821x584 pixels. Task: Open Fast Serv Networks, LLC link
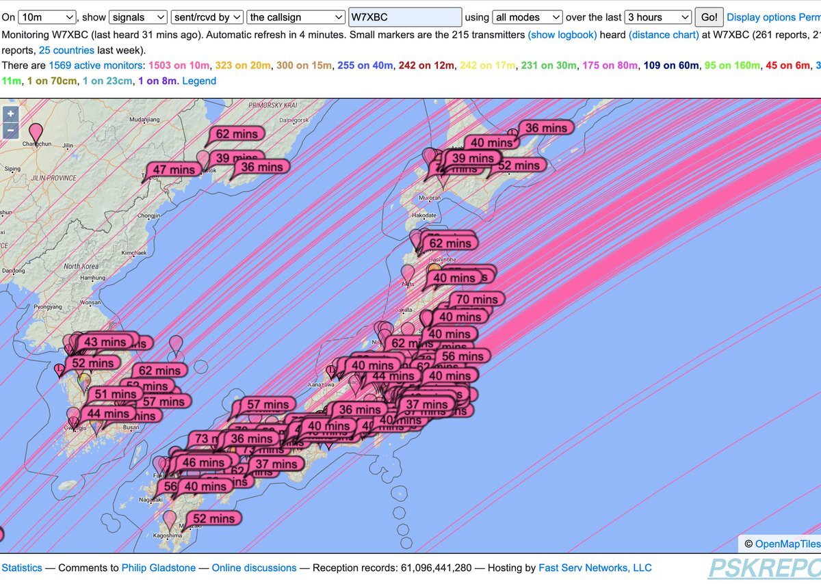[595, 568]
